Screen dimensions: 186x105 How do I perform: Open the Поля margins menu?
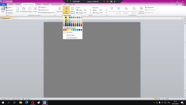17,10
